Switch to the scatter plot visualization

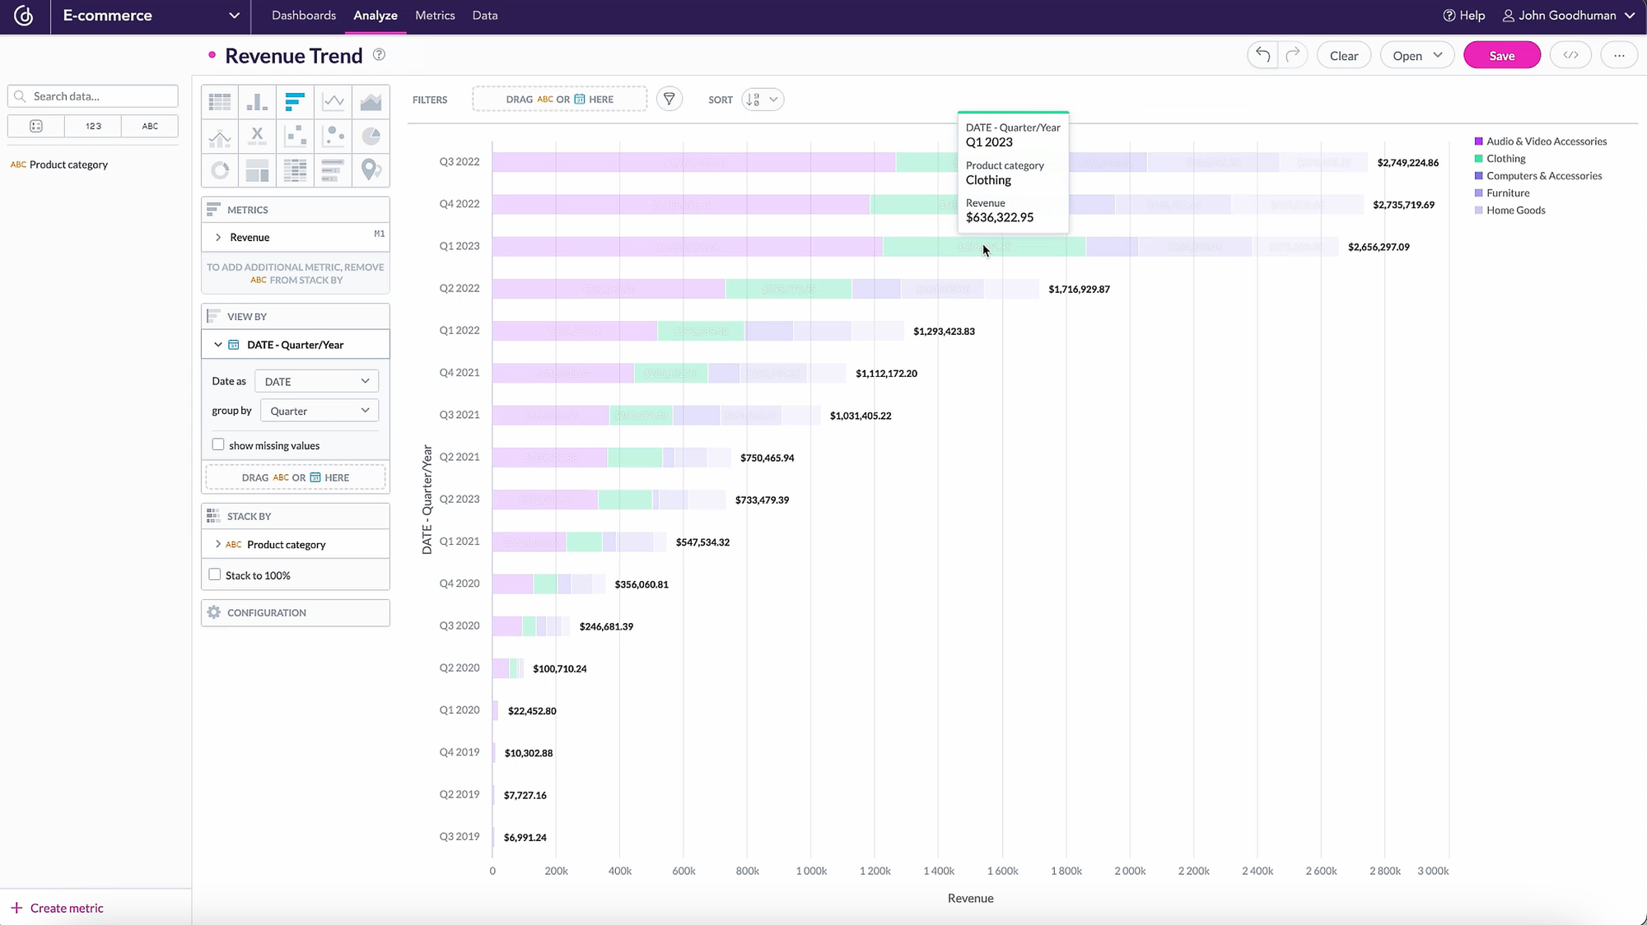point(295,136)
